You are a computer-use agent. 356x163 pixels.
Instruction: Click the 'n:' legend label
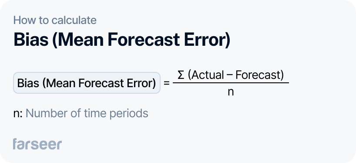pos(18,113)
